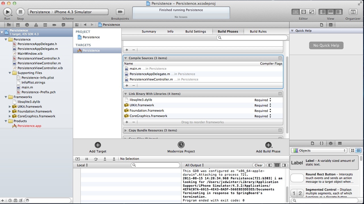Viewport: 364px width, 204px height.
Task: Select the Issue navigator warning icon
Action: (36, 25)
